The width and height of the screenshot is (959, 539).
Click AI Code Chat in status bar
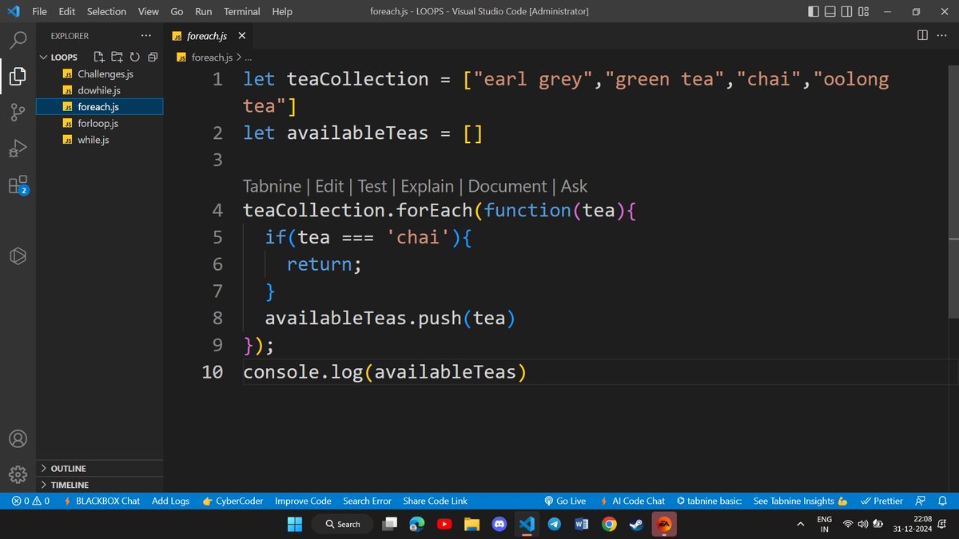click(x=632, y=501)
